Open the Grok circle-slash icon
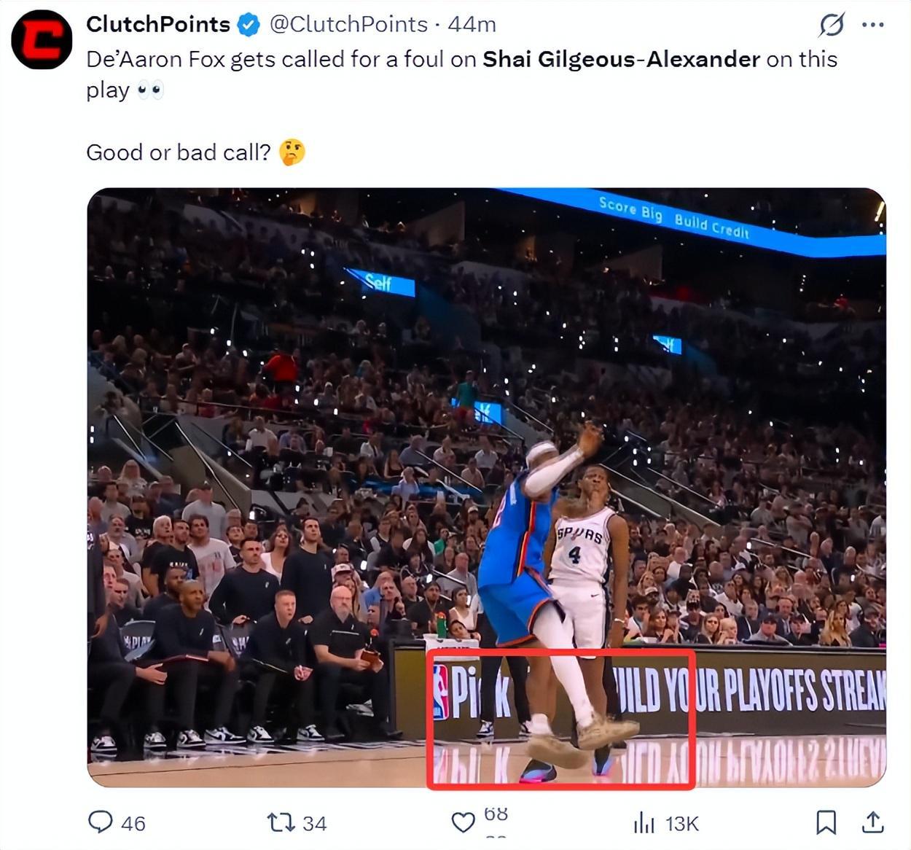This screenshot has height=850, width=911. click(x=832, y=25)
